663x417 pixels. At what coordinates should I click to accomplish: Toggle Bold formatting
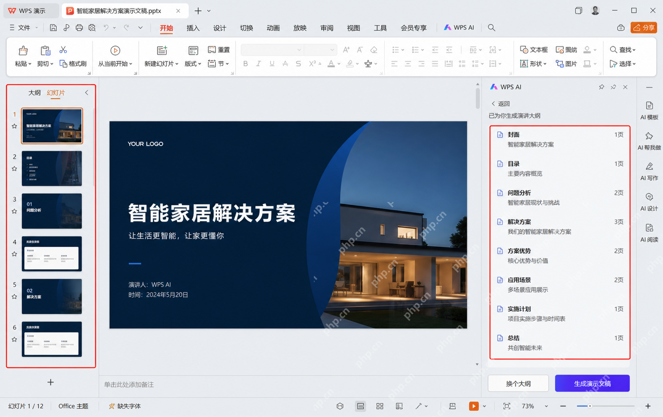click(x=245, y=64)
